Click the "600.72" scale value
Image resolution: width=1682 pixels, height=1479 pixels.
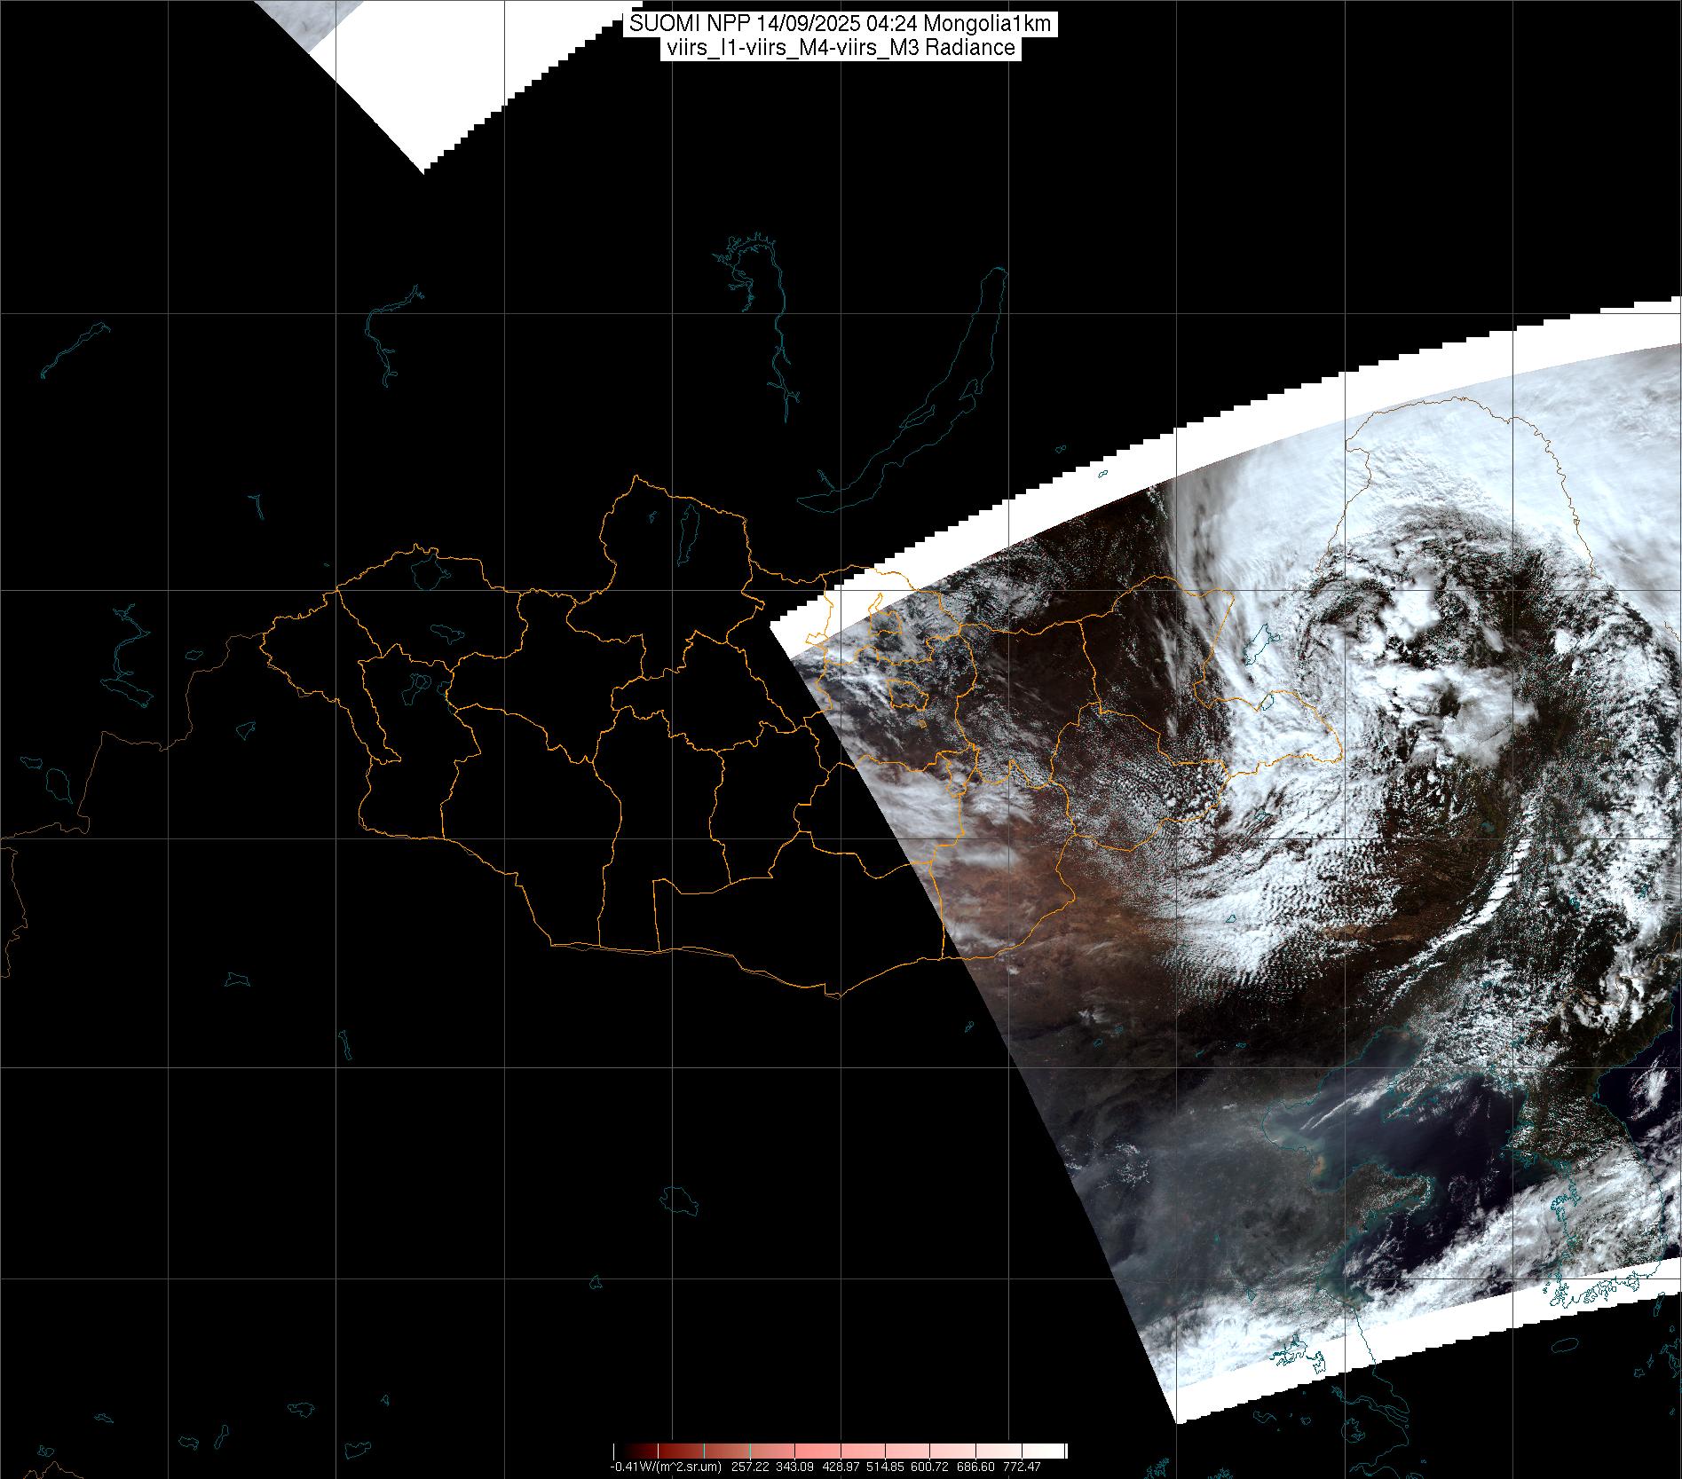tap(930, 1467)
